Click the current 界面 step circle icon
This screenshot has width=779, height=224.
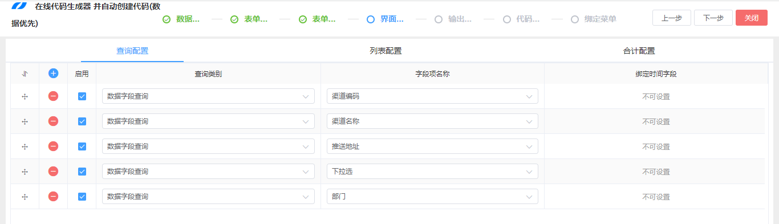pos(371,19)
